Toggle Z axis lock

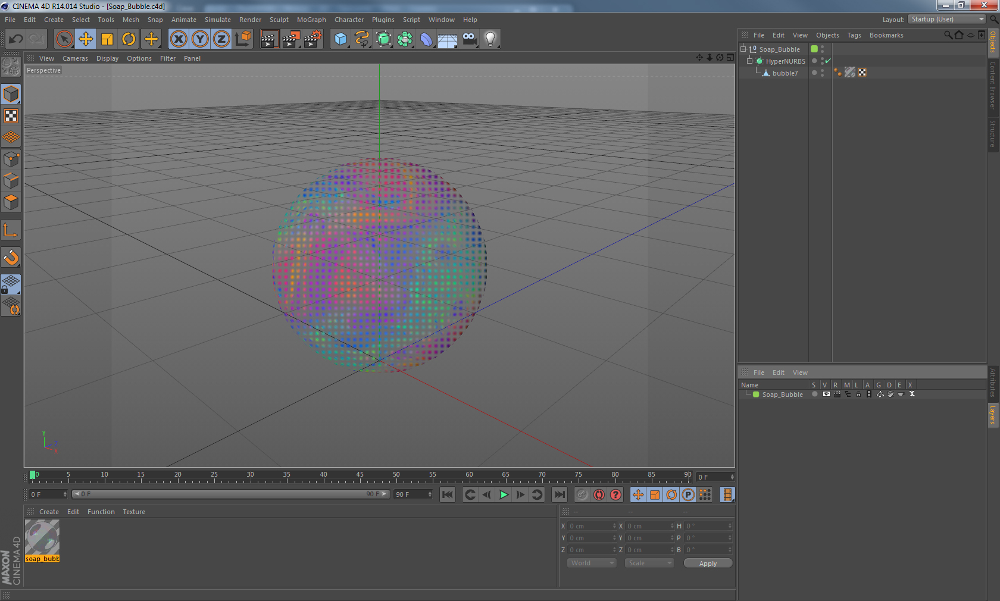point(221,39)
